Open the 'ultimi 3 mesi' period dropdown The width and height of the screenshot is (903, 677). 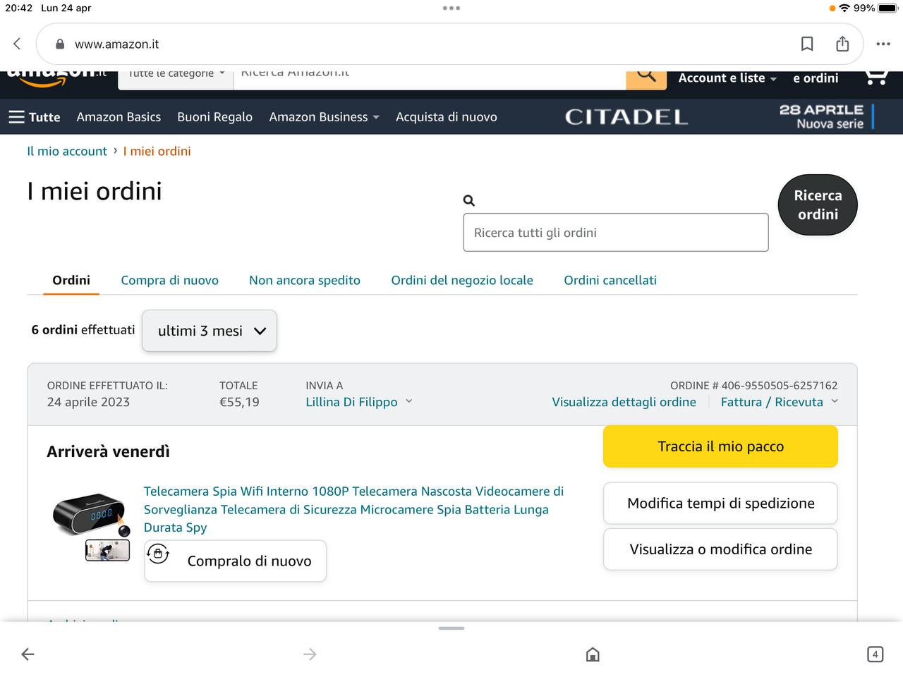click(x=210, y=331)
